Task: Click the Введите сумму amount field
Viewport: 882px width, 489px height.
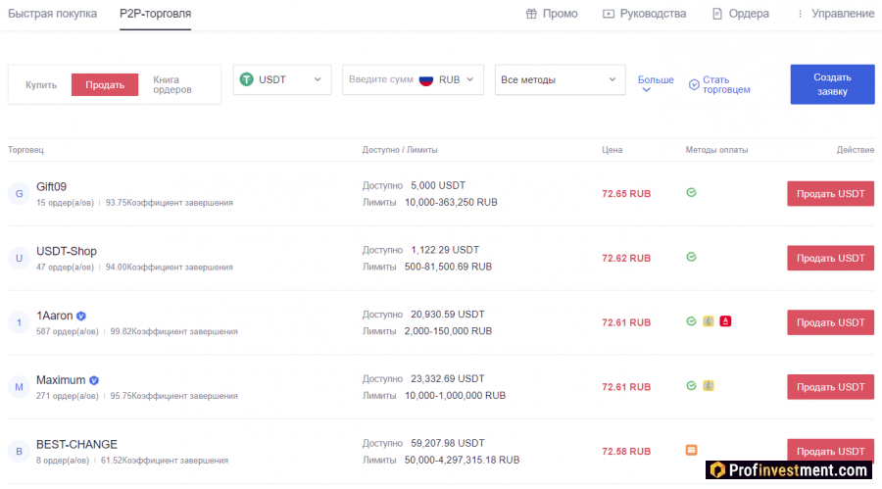Action: tap(381, 79)
